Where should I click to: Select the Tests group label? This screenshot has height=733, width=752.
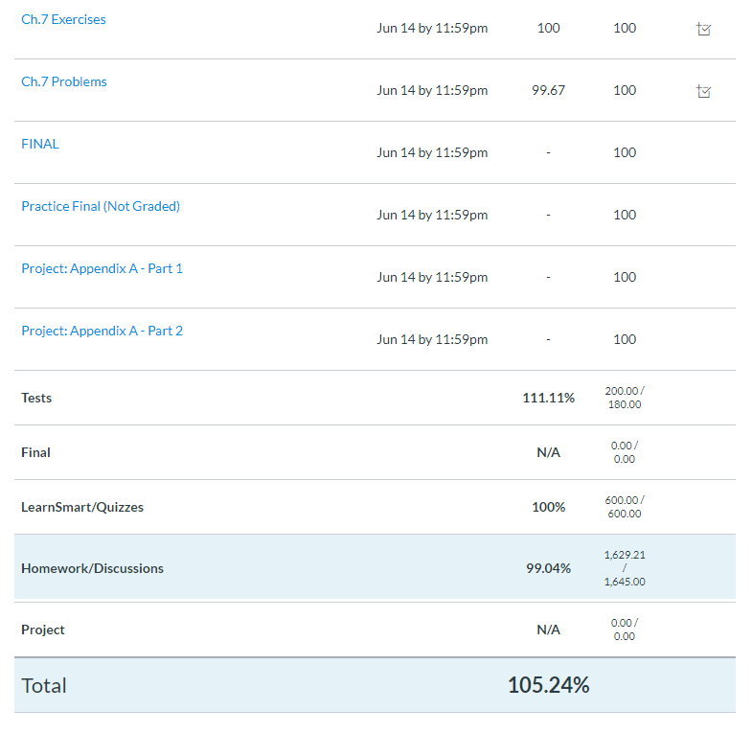(x=36, y=398)
